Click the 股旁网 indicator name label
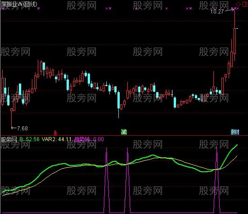Screen dimensions: 248x214 point(9,139)
